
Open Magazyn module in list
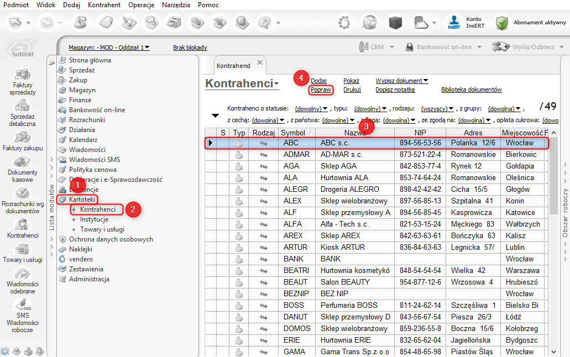(x=82, y=90)
